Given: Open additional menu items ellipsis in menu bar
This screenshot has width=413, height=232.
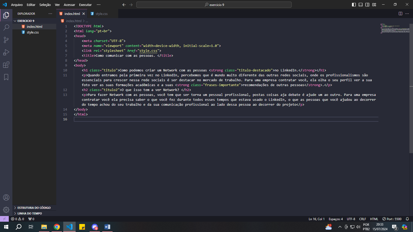Looking at the screenshot, I should coord(99,5).
